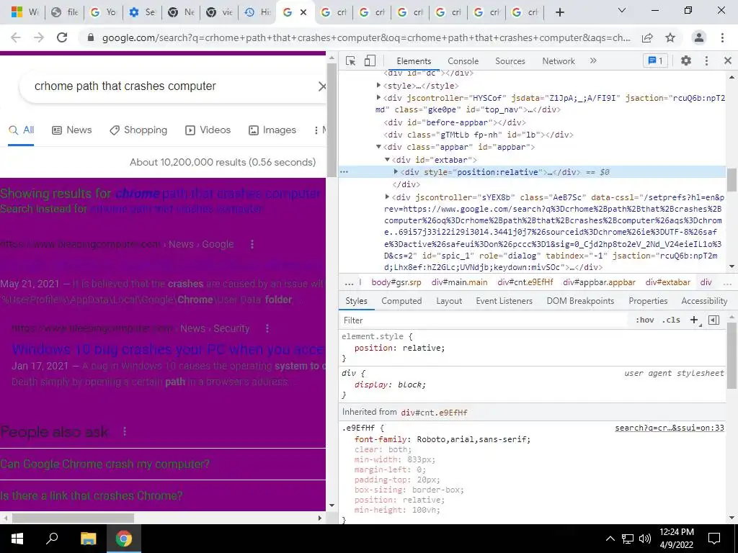The width and height of the screenshot is (738, 553).
Task: Select the Elements tab
Action: (x=414, y=61)
